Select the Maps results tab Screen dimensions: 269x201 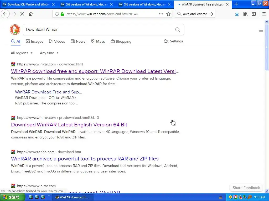click(98, 41)
